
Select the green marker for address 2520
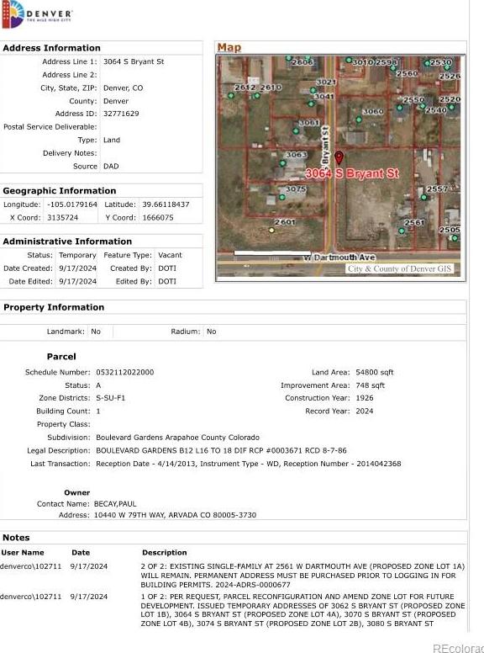pos(451,107)
